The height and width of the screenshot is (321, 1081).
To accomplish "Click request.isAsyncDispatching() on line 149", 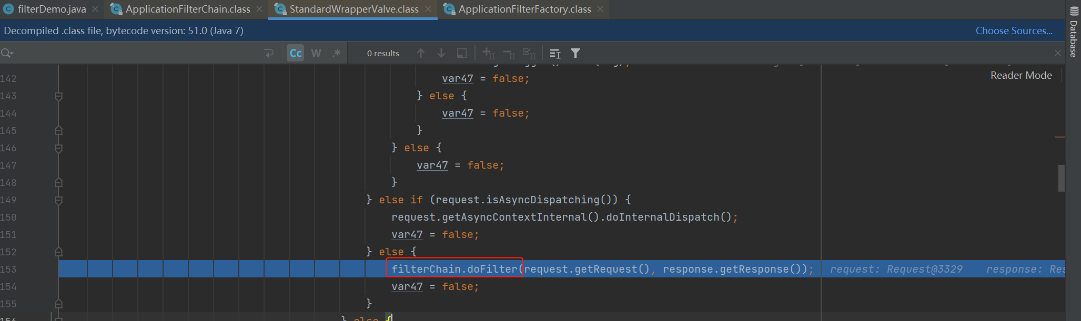I will tap(527, 200).
